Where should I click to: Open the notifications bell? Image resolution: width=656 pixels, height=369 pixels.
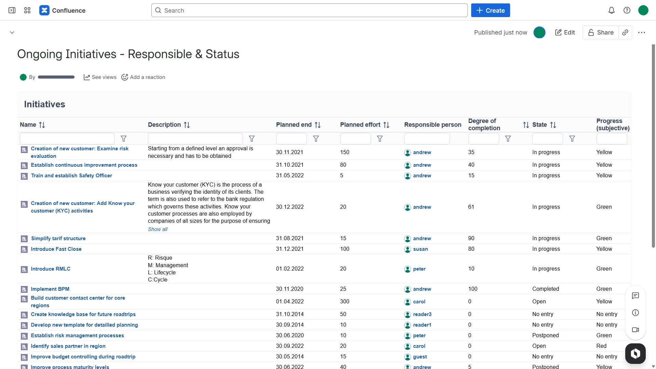(x=612, y=10)
